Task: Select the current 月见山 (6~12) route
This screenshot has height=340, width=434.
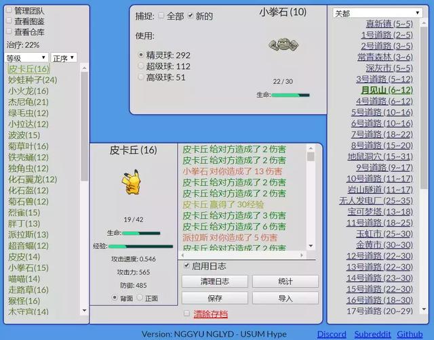Action: 387,90
